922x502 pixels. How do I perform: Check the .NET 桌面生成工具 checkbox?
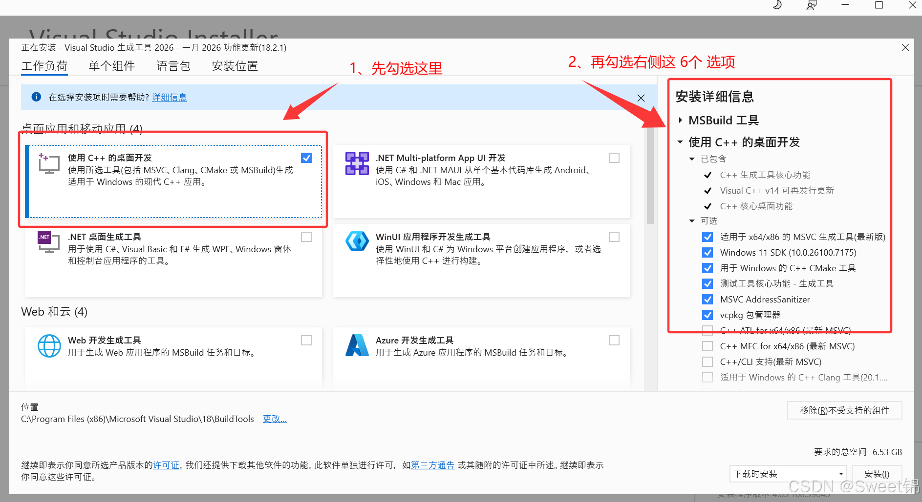306,237
